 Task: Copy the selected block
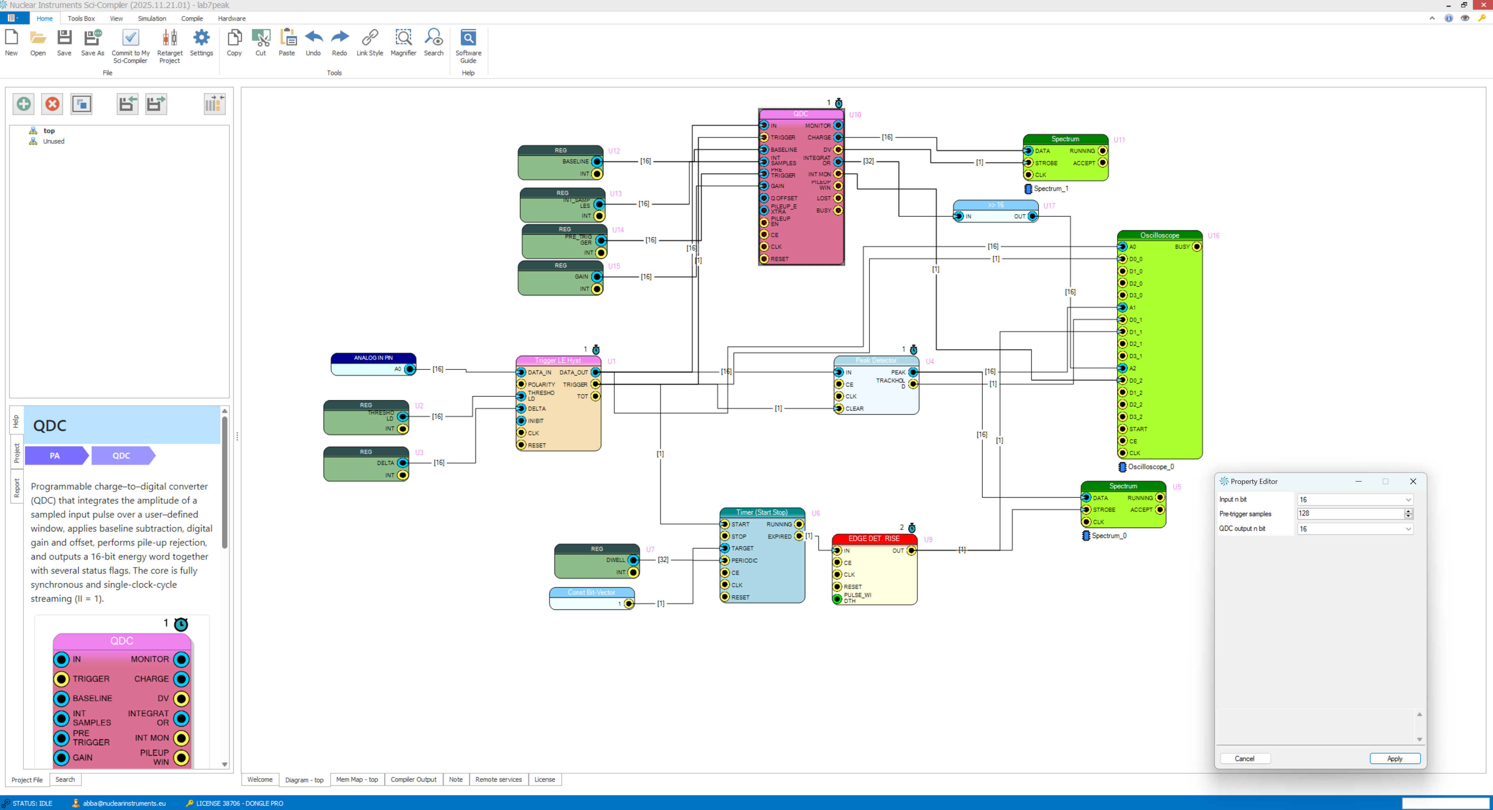tap(234, 43)
